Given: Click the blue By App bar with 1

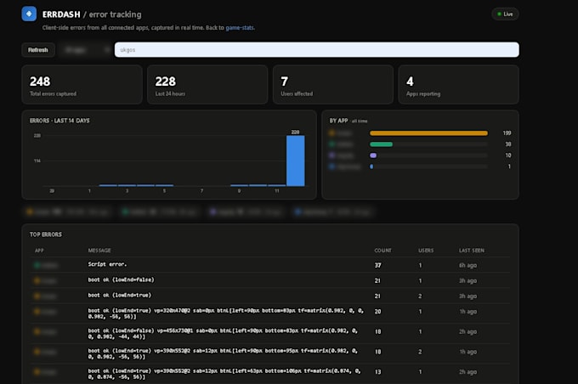Looking at the screenshot, I should pyautogui.click(x=371, y=167).
